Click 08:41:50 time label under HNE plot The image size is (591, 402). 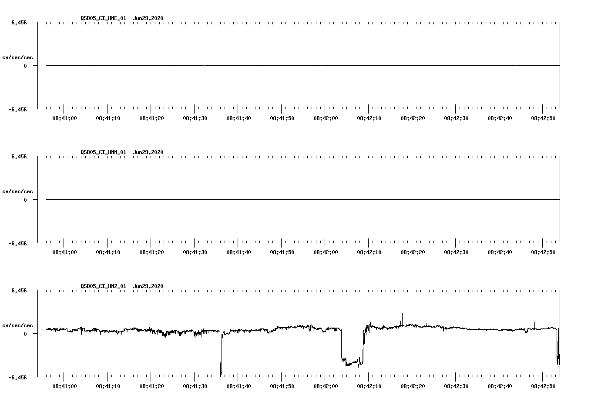[x=282, y=118]
